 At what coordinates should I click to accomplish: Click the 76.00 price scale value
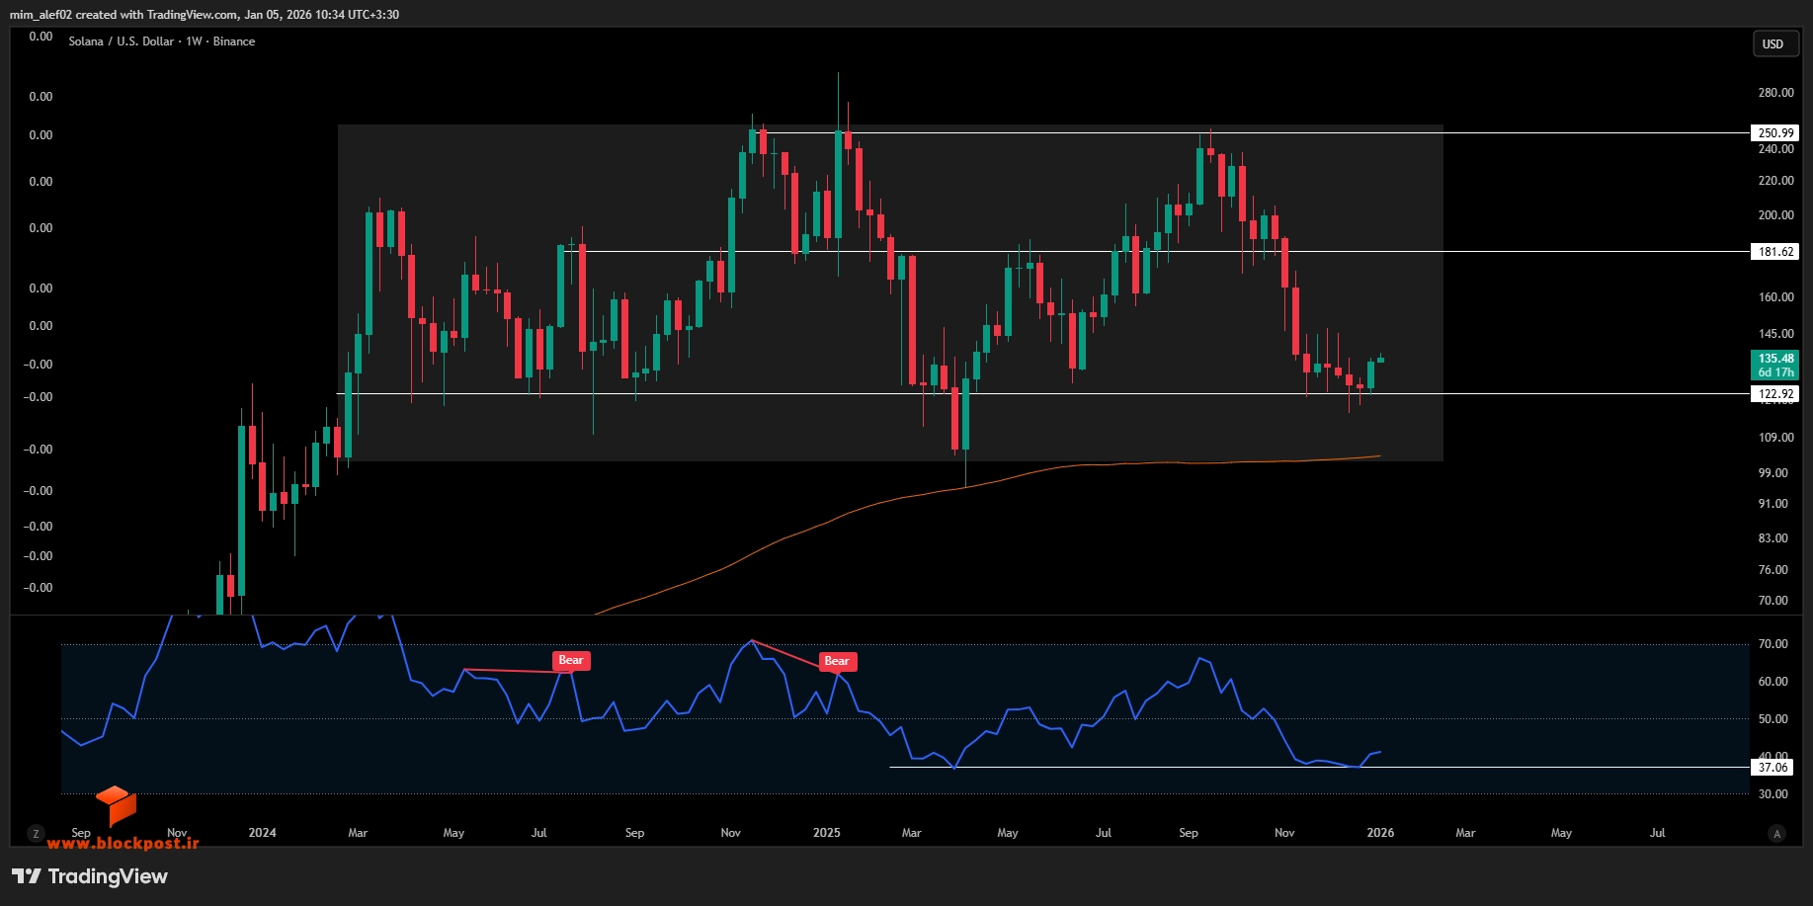1772,570
